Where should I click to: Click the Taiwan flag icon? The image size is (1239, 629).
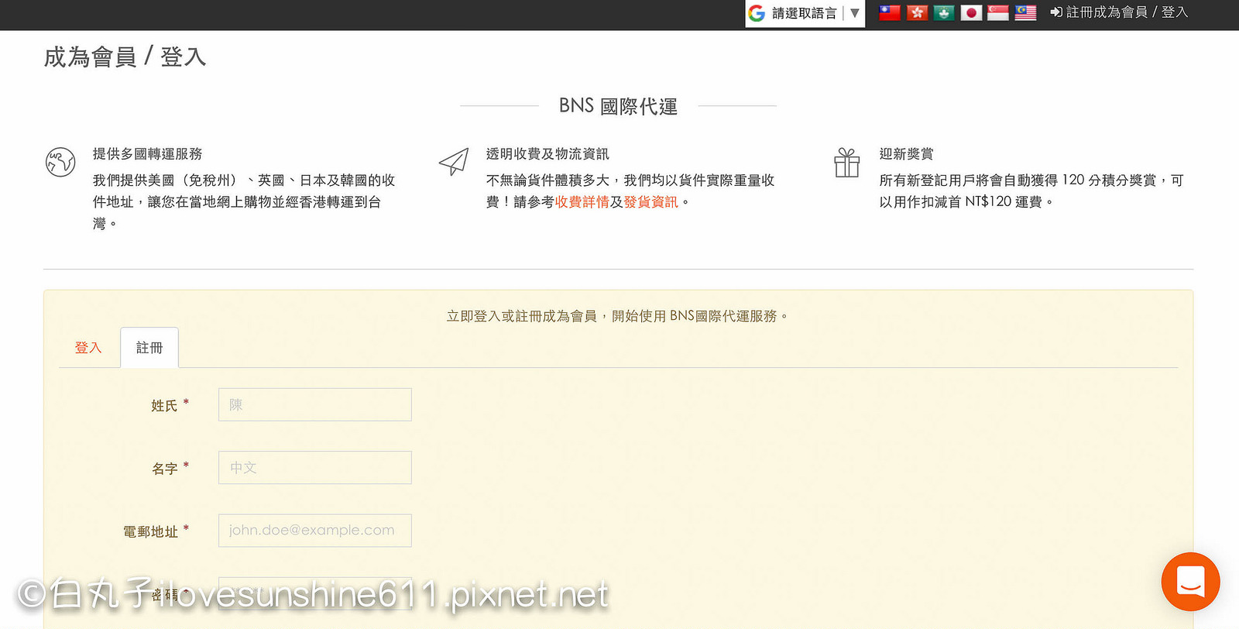(x=890, y=12)
